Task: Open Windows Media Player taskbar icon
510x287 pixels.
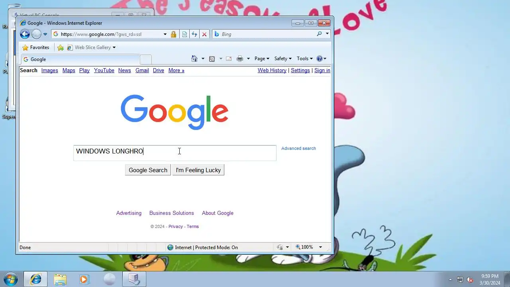Action: [x=84, y=279]
